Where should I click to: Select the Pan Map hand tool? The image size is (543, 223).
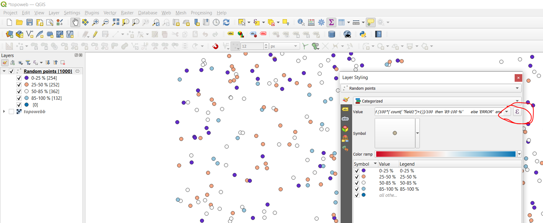tap(75, 22)
